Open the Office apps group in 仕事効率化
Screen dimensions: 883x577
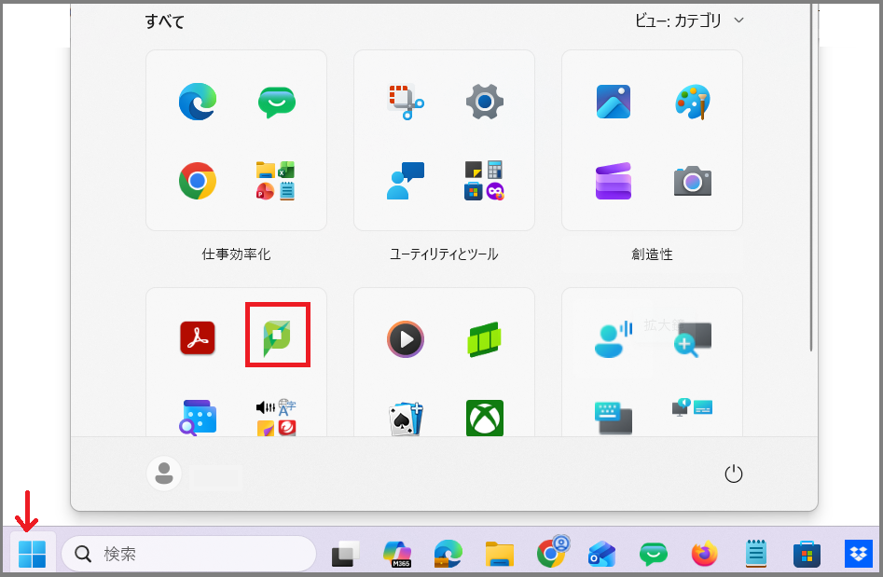point(277,181)
